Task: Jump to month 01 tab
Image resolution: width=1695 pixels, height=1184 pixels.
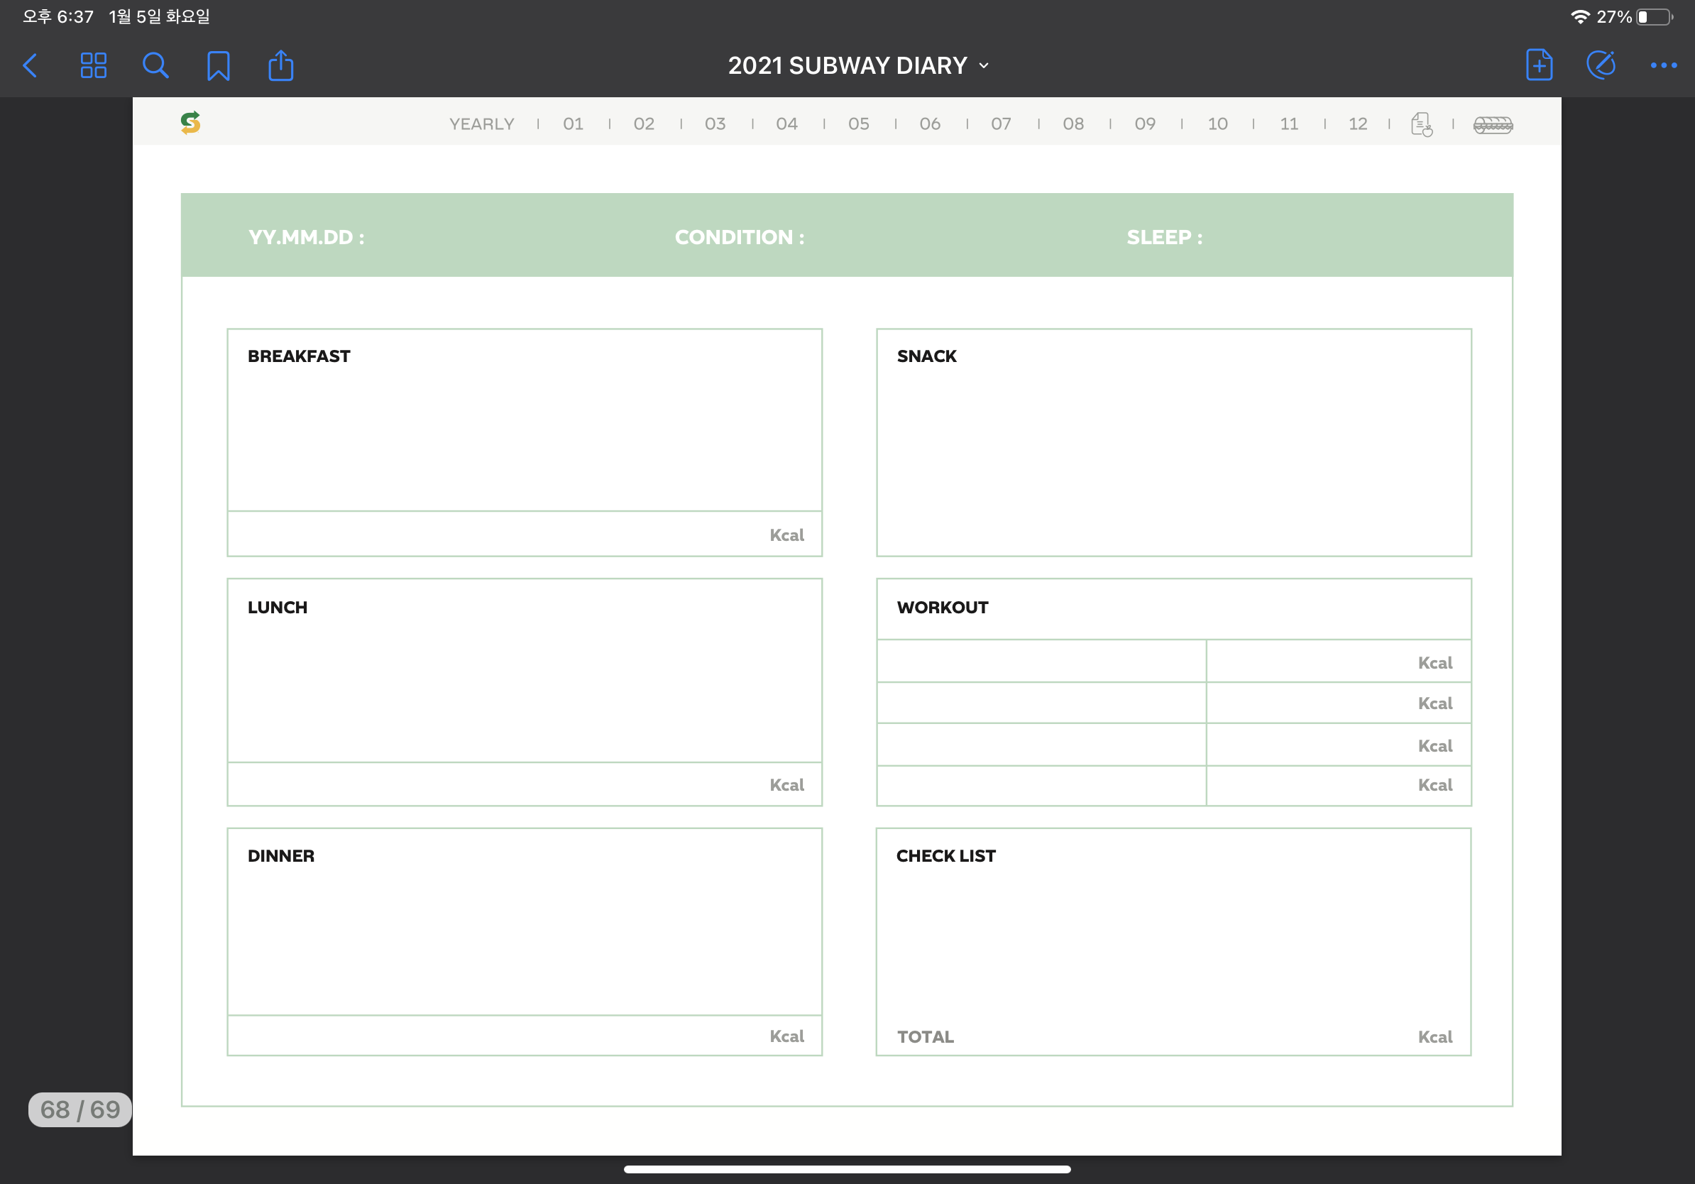Action: click(x=573, y=124)
